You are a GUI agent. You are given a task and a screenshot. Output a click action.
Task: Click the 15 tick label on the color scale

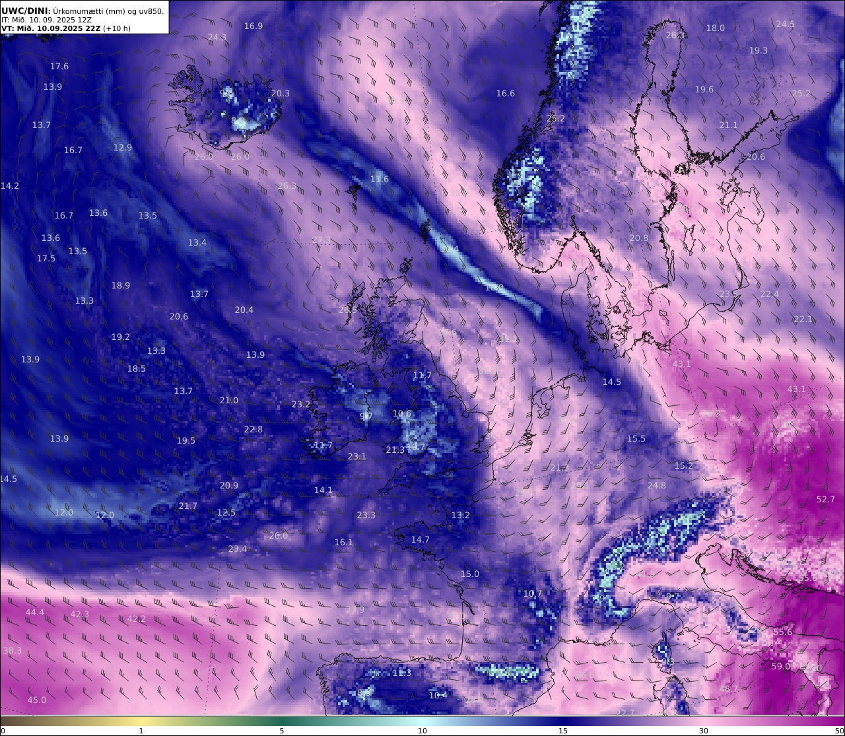[x=563, y=730]
